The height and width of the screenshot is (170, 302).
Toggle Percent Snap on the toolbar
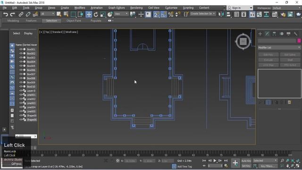click(x=171, y=14)
